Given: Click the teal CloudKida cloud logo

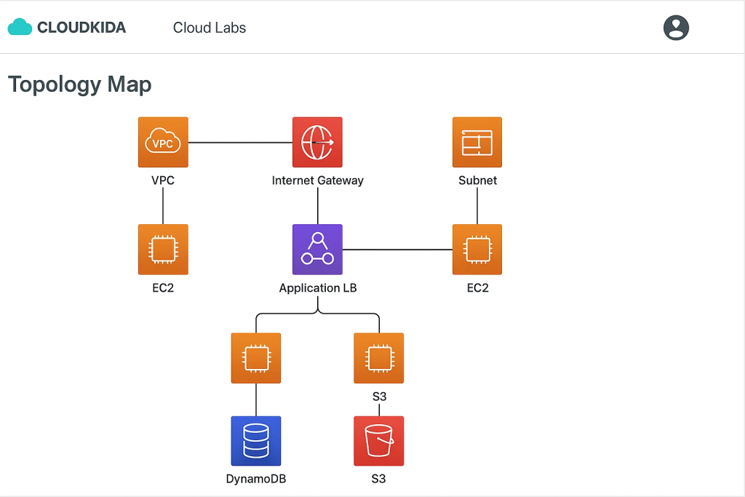Looking at the screenshot, I should [20, 28].
